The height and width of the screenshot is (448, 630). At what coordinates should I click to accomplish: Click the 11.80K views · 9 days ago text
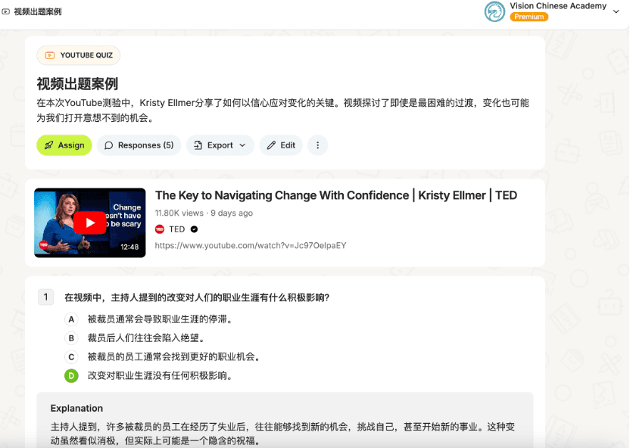204,213
